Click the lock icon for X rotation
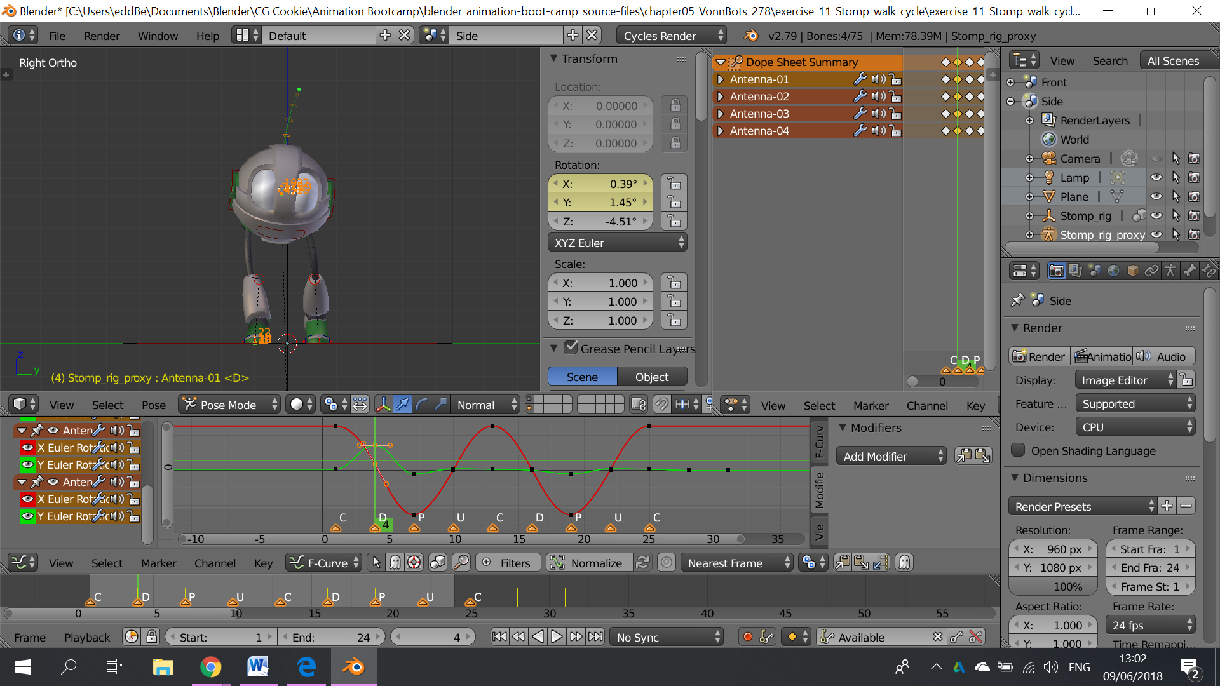The image size is (1220, 686). tap(674, 184)
